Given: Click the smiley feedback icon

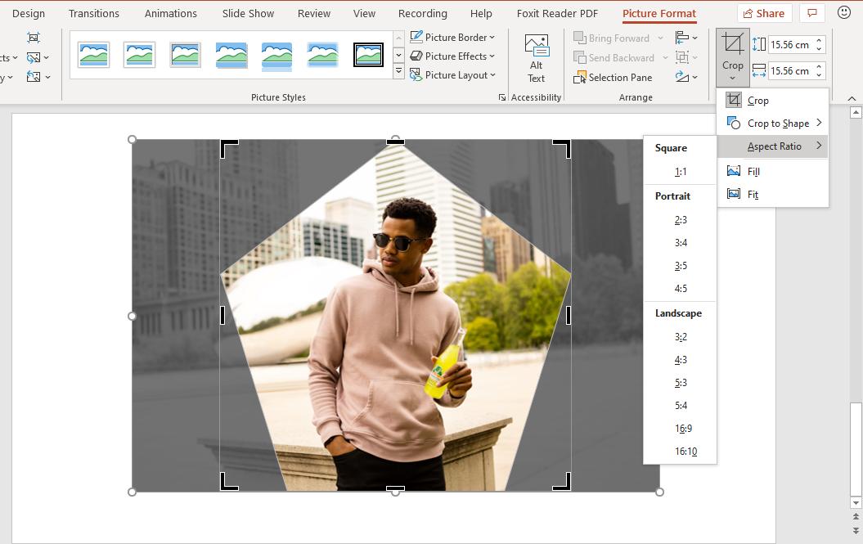Looking at the screenshot, I should point(844,13).
